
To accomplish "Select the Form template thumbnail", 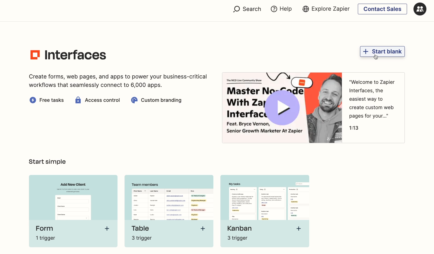I will click(x=73, y=197).
